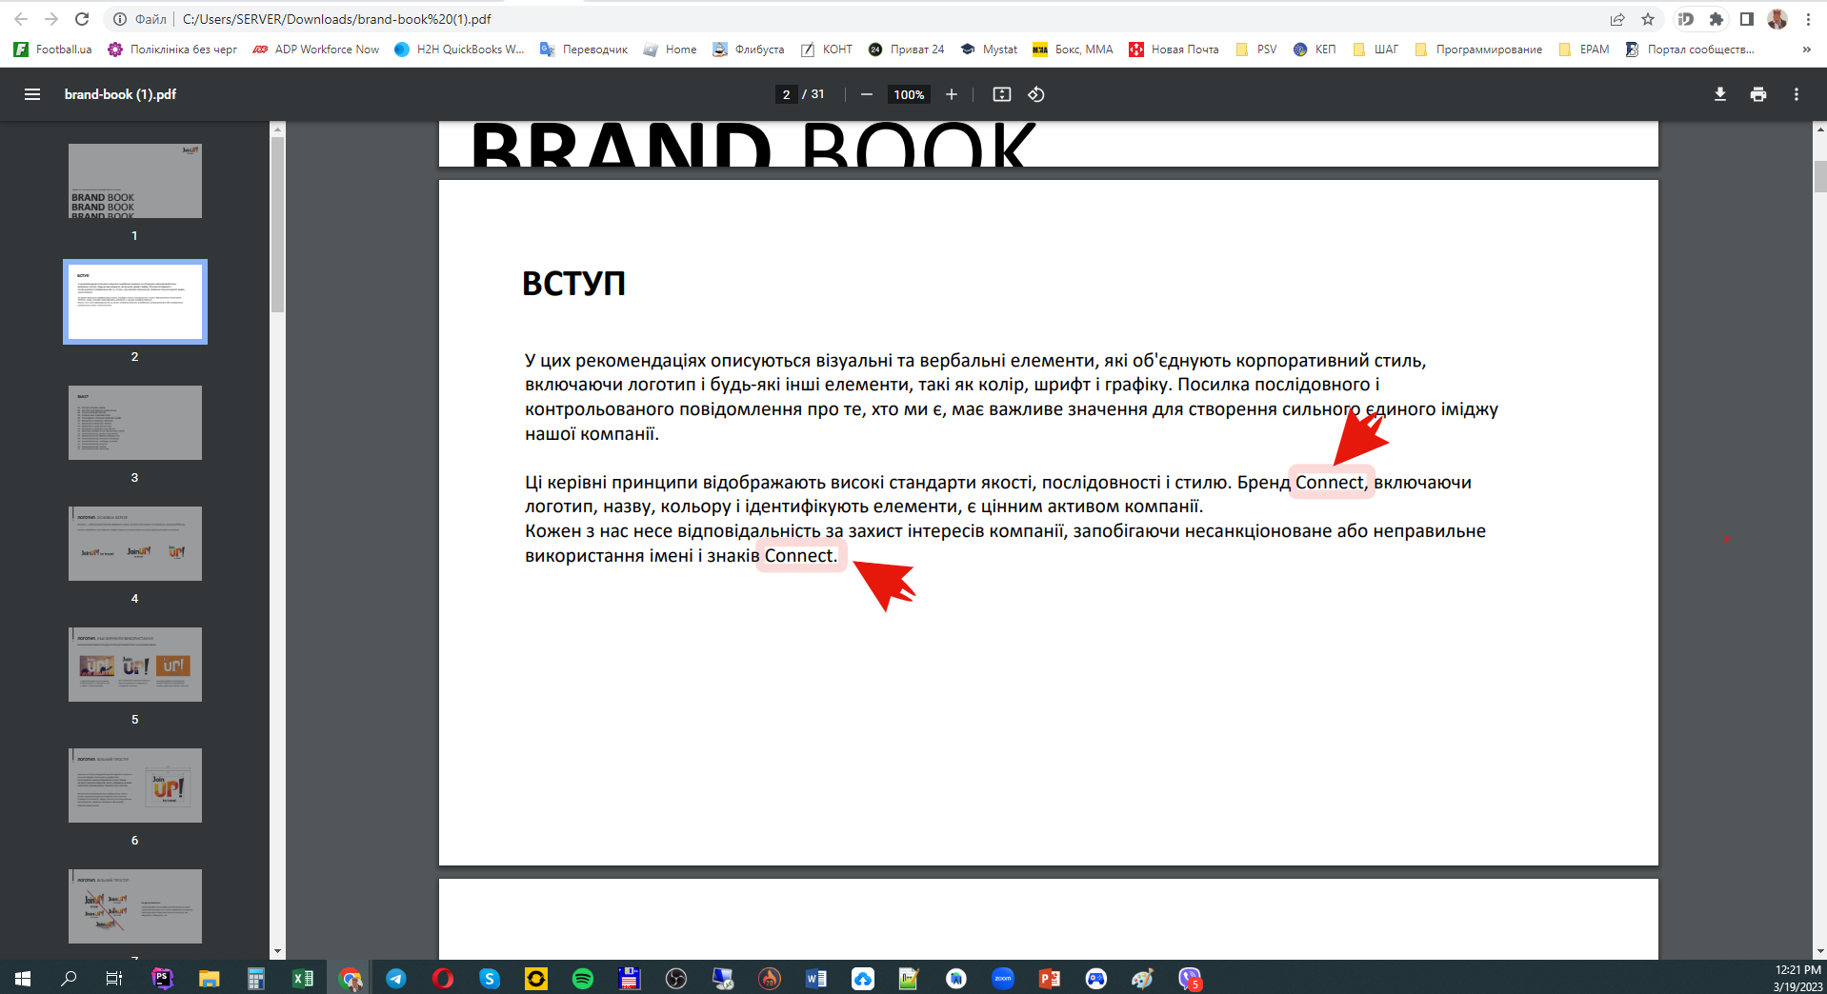
Task: Open the Windows Start menu
Action: click(x=23, y=978)
